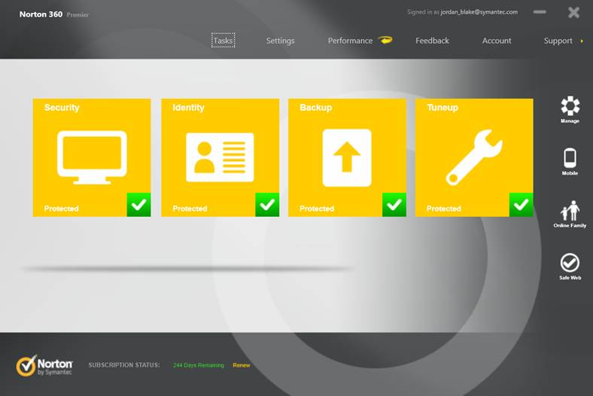Click the green checkmark on Security tile
Screen dimensions: 593x396
(x=138, y=205)
